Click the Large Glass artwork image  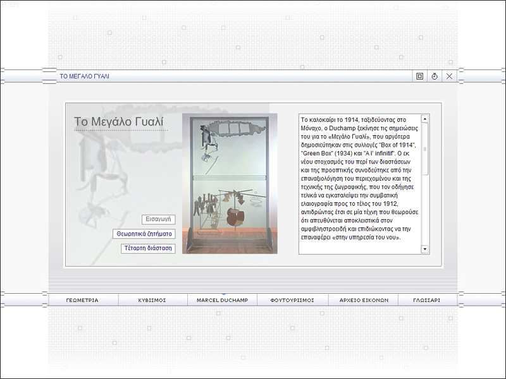(230, 183)
